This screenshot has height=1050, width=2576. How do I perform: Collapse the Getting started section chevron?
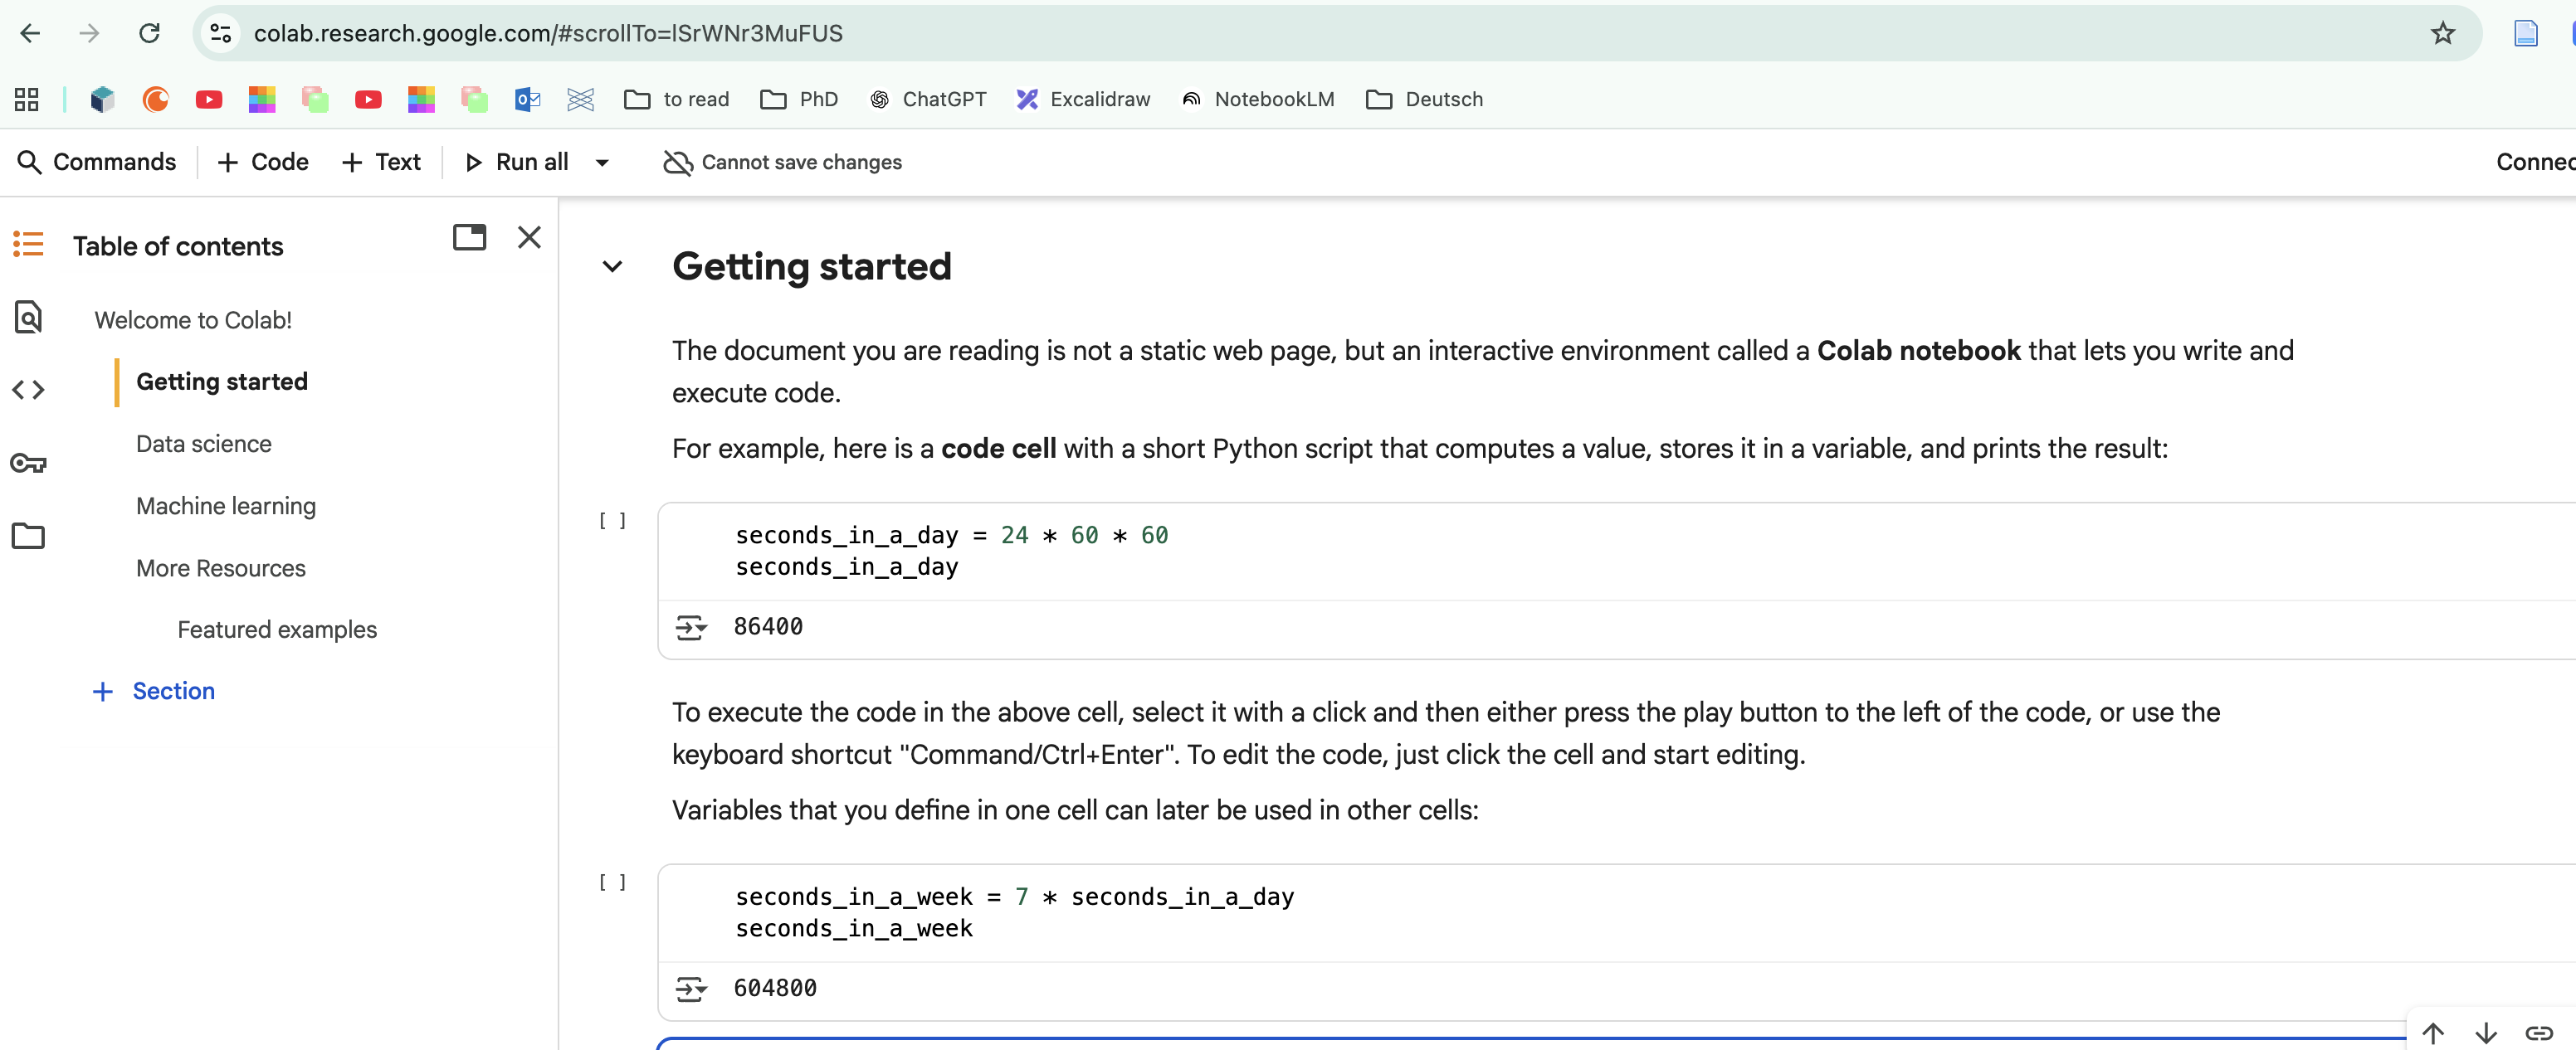[612, 267]
